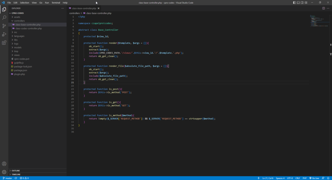Open cpro-codes.pot file
The width and height of the screenshot is (332, 180).
click(x=38, y=59)
